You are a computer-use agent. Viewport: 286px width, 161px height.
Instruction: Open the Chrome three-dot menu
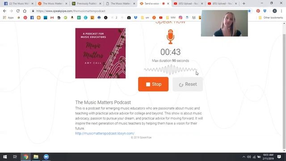pyautogui.click(x=282, y=11)
